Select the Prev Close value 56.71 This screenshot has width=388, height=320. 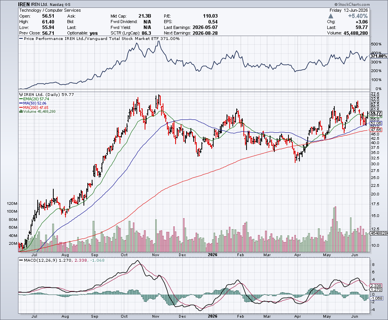coord(48,33)
